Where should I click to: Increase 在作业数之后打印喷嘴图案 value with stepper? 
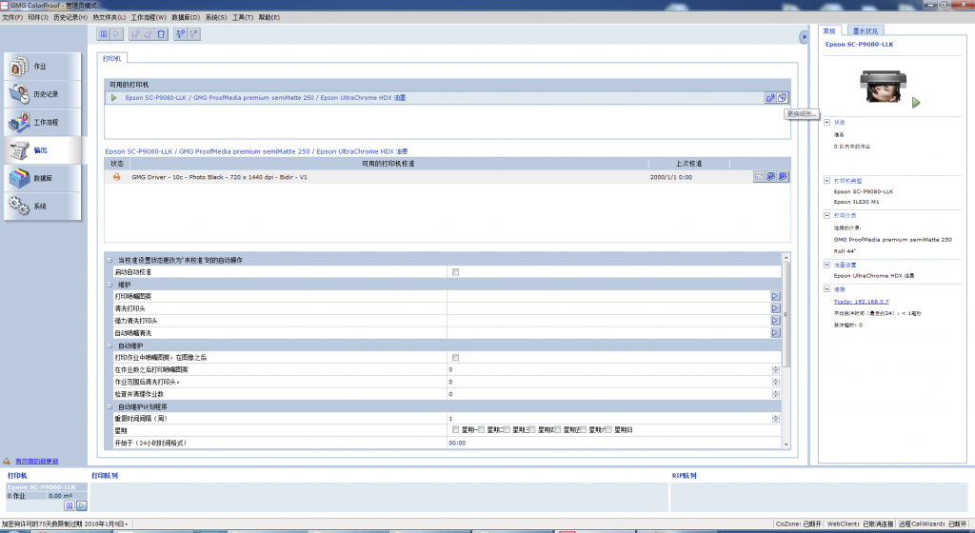[x=775, y=367]
